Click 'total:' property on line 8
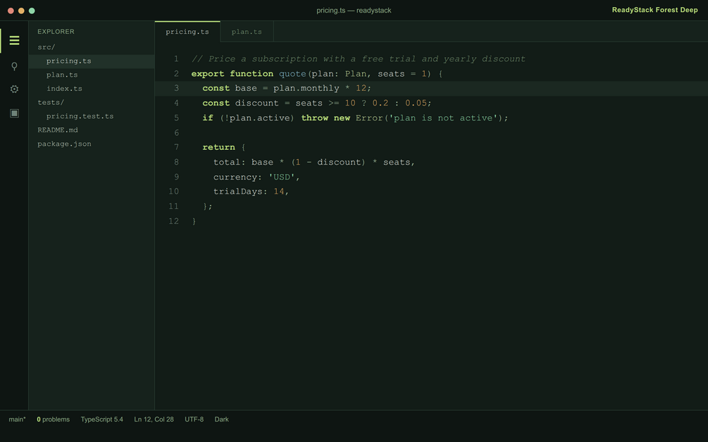This screenshot has height=442, width=708. [230, 163]
